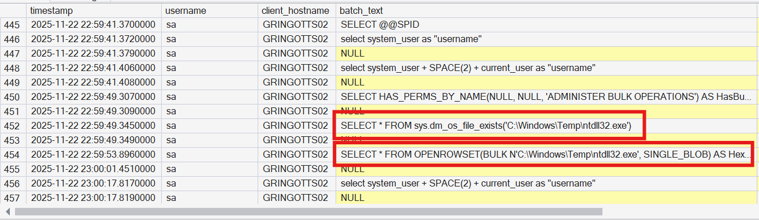Click the NULL batch_text in row 457

tap(547, 198)
